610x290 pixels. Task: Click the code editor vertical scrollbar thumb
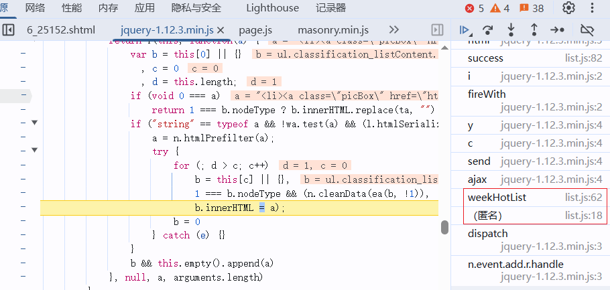click(444, 227)
